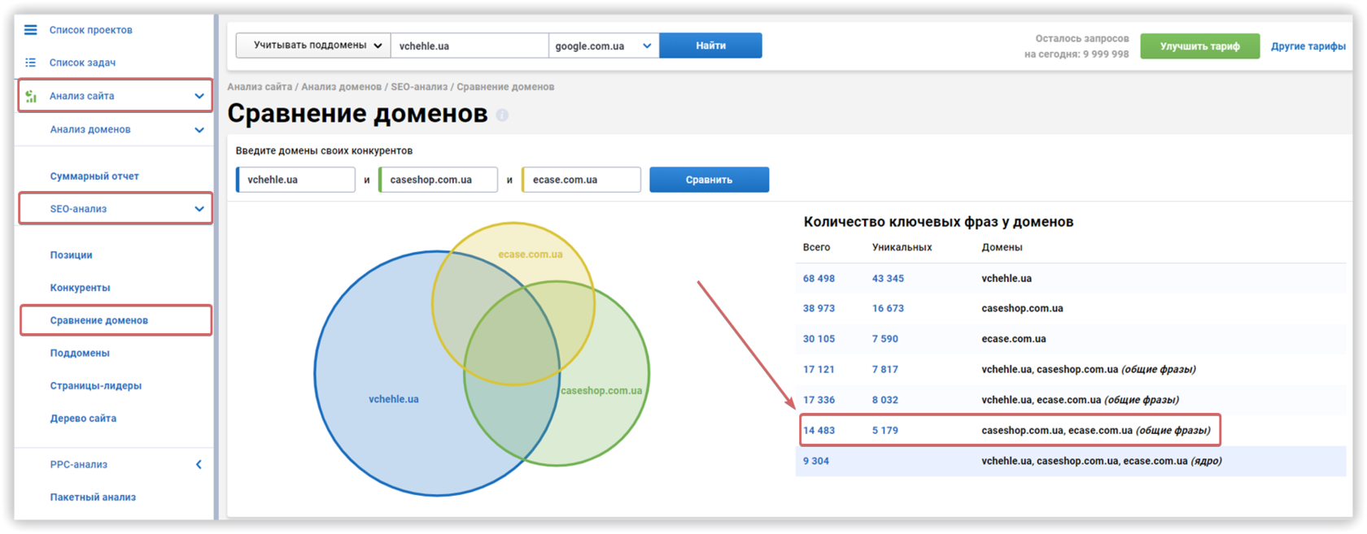The width and height of the screenshot is (1367, 534).
Task: Click the core phrases count 9 304
Action: pyautogui.click(x=816, y=461)
